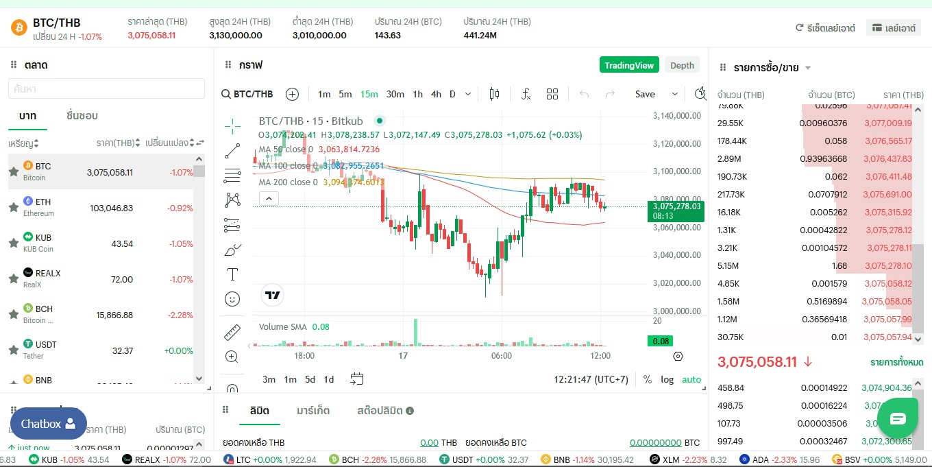
Task: Open the emoji sticker drawing tool
Action: [x=232, y=299]
